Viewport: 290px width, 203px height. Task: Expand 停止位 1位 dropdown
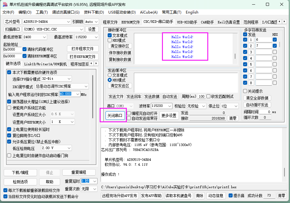(230, 106)
